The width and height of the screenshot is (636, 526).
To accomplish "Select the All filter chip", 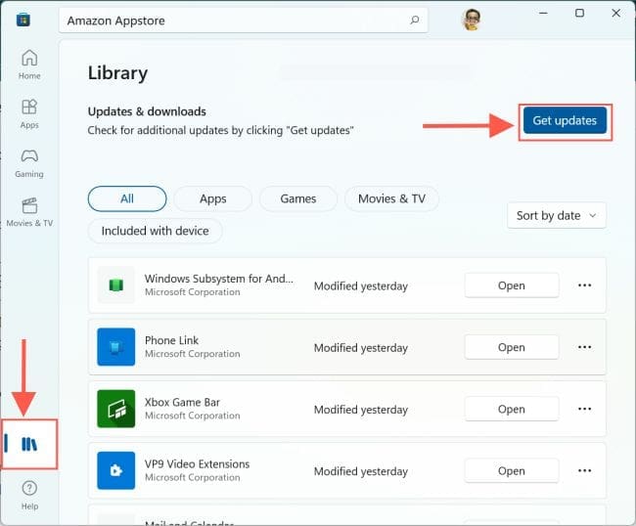I will tap(127, 198).
